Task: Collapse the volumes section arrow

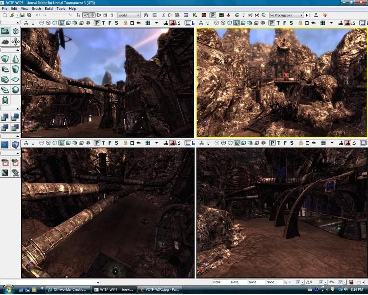Action: tap(18, 136)
